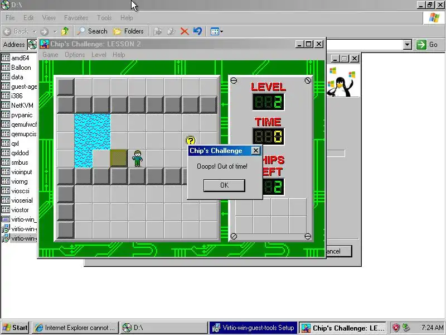Click the taskbar clock showing 7:24 AM

(433, 328)
